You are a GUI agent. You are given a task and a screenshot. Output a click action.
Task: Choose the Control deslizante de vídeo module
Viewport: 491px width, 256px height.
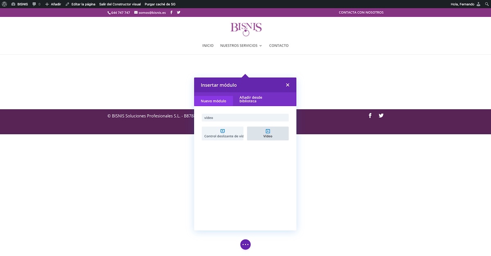tap(223, 133)
